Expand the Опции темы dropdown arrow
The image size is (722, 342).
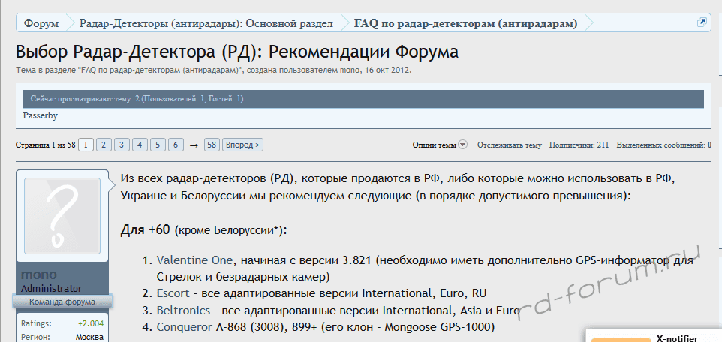coord(463,145)
